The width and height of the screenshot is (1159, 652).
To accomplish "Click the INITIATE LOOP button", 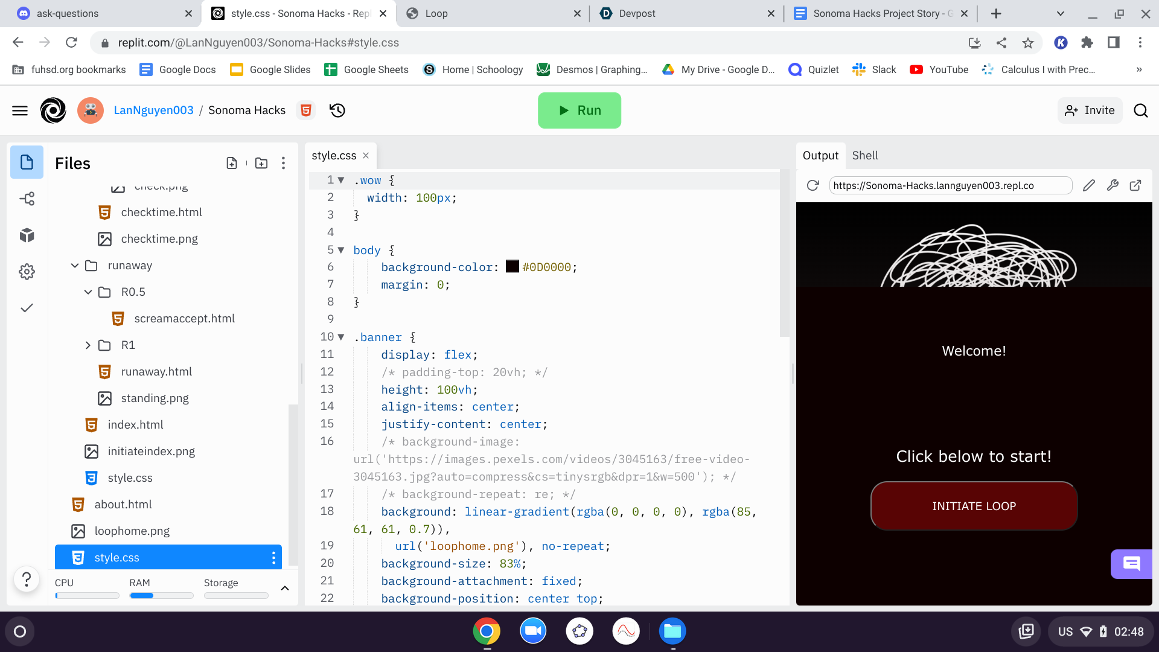I will tap(974, 506).
